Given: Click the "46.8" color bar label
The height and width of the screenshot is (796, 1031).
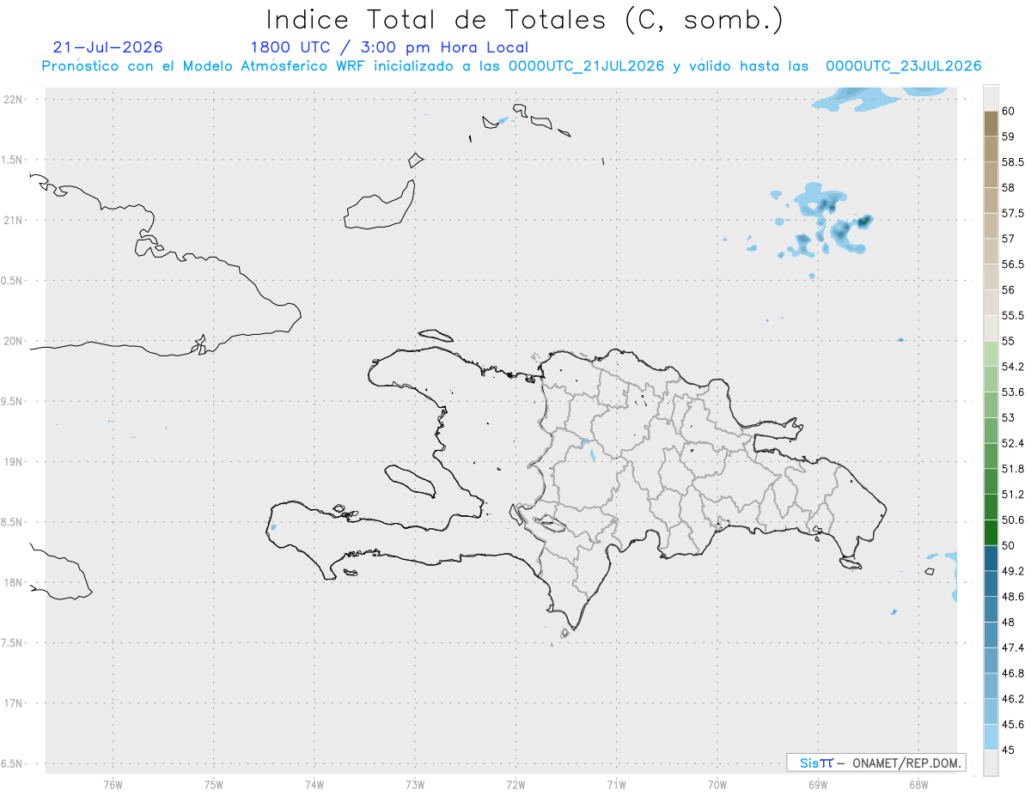Looking at the screenshot, I should click(x=1013, y=673).
